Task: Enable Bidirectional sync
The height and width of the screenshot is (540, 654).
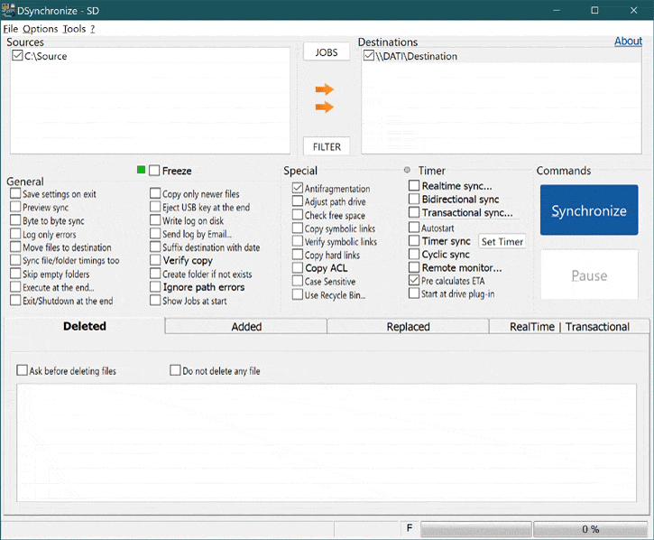Action: click(x=414, y=199)
